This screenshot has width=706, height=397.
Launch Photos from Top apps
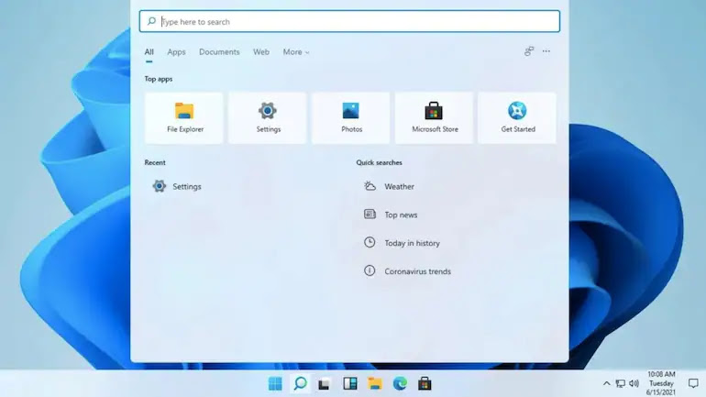coord(351,118)
